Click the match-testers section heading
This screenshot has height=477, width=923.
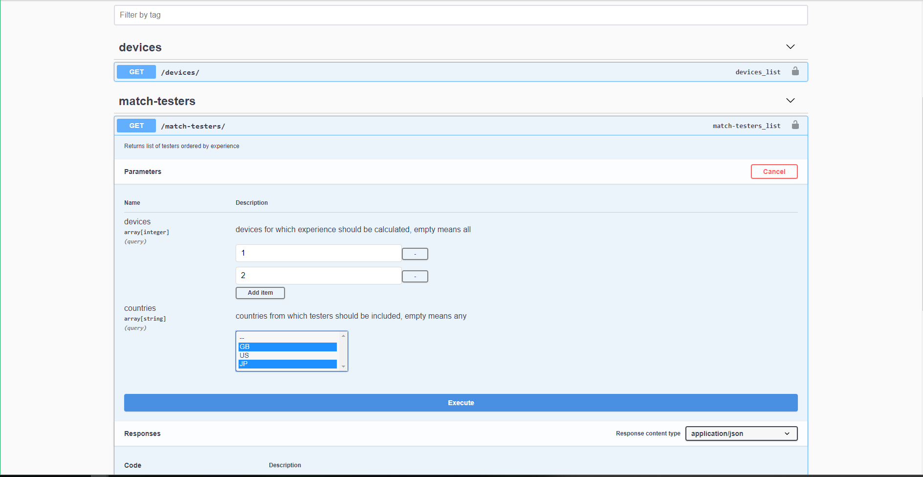[157, 101]
